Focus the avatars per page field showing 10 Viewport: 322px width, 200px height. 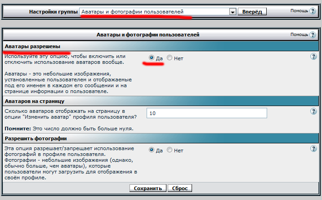(207, 113)
